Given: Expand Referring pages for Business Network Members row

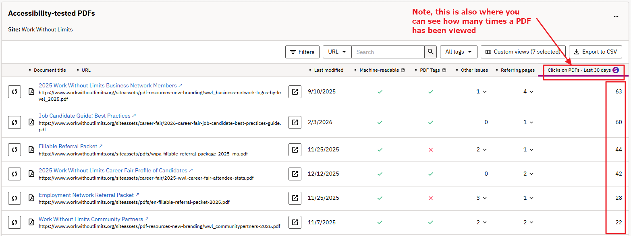Looking at the screenshot, I should point(528,92).
